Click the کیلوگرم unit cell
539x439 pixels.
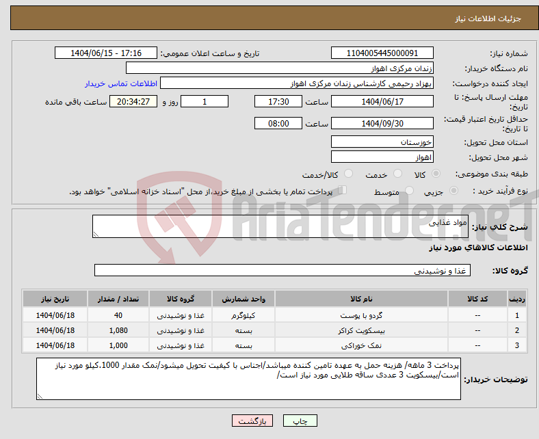tap(244, 315)
